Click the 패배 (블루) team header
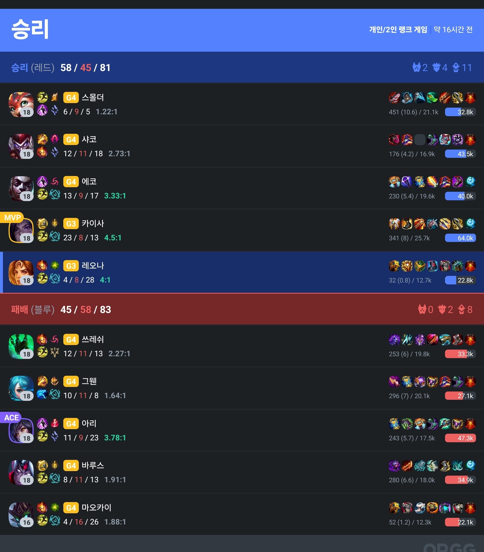Viewport: 484px width, 552px height. point(242,310)
